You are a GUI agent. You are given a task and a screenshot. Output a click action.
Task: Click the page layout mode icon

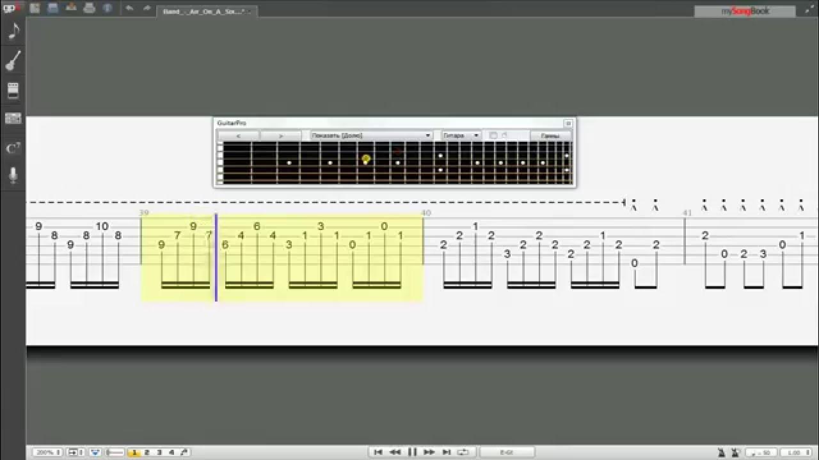pos(76,452)
